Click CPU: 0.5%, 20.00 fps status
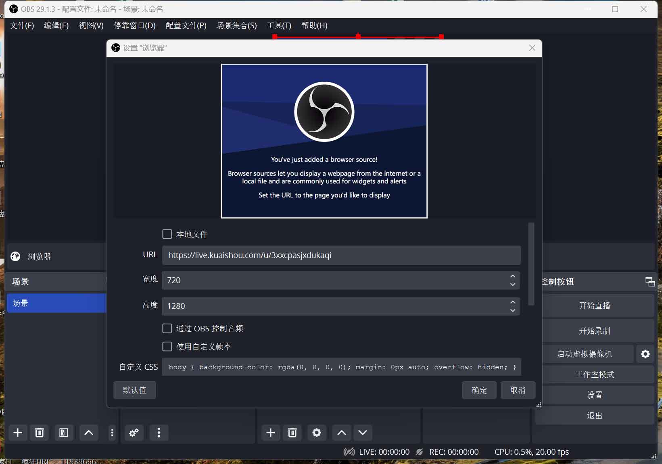Viewport: 662px width, 464px height. click(532, 452)
